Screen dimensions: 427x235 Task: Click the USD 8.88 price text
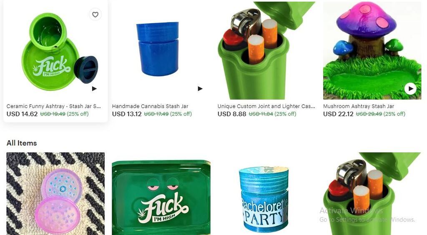click(x=232, y=114)
